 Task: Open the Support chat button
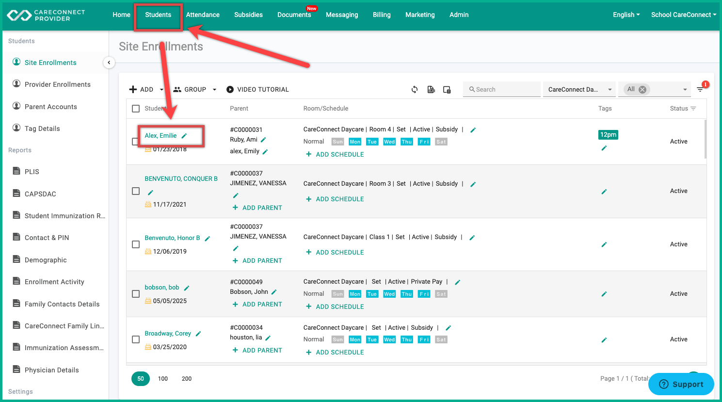click(681, 384)
